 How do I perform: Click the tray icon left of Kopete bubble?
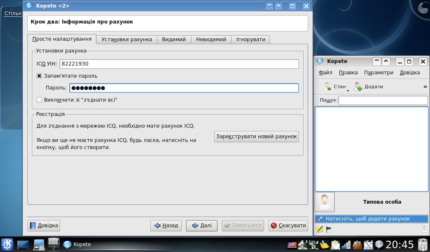click(368, 244)
